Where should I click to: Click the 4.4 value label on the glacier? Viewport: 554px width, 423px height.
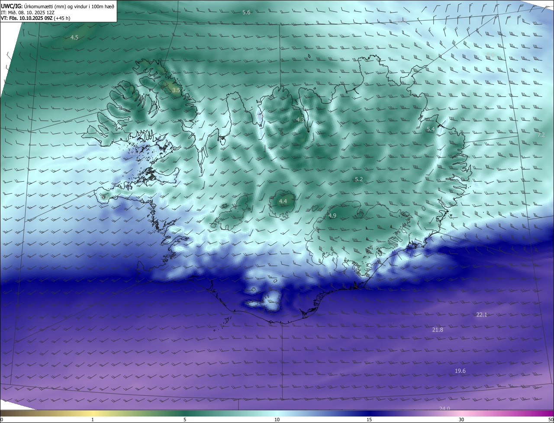[283, 202]
